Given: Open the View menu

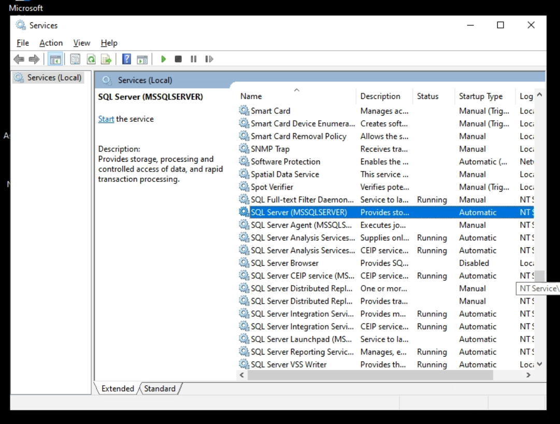Looking at the screenshot, I should point(82,43).
